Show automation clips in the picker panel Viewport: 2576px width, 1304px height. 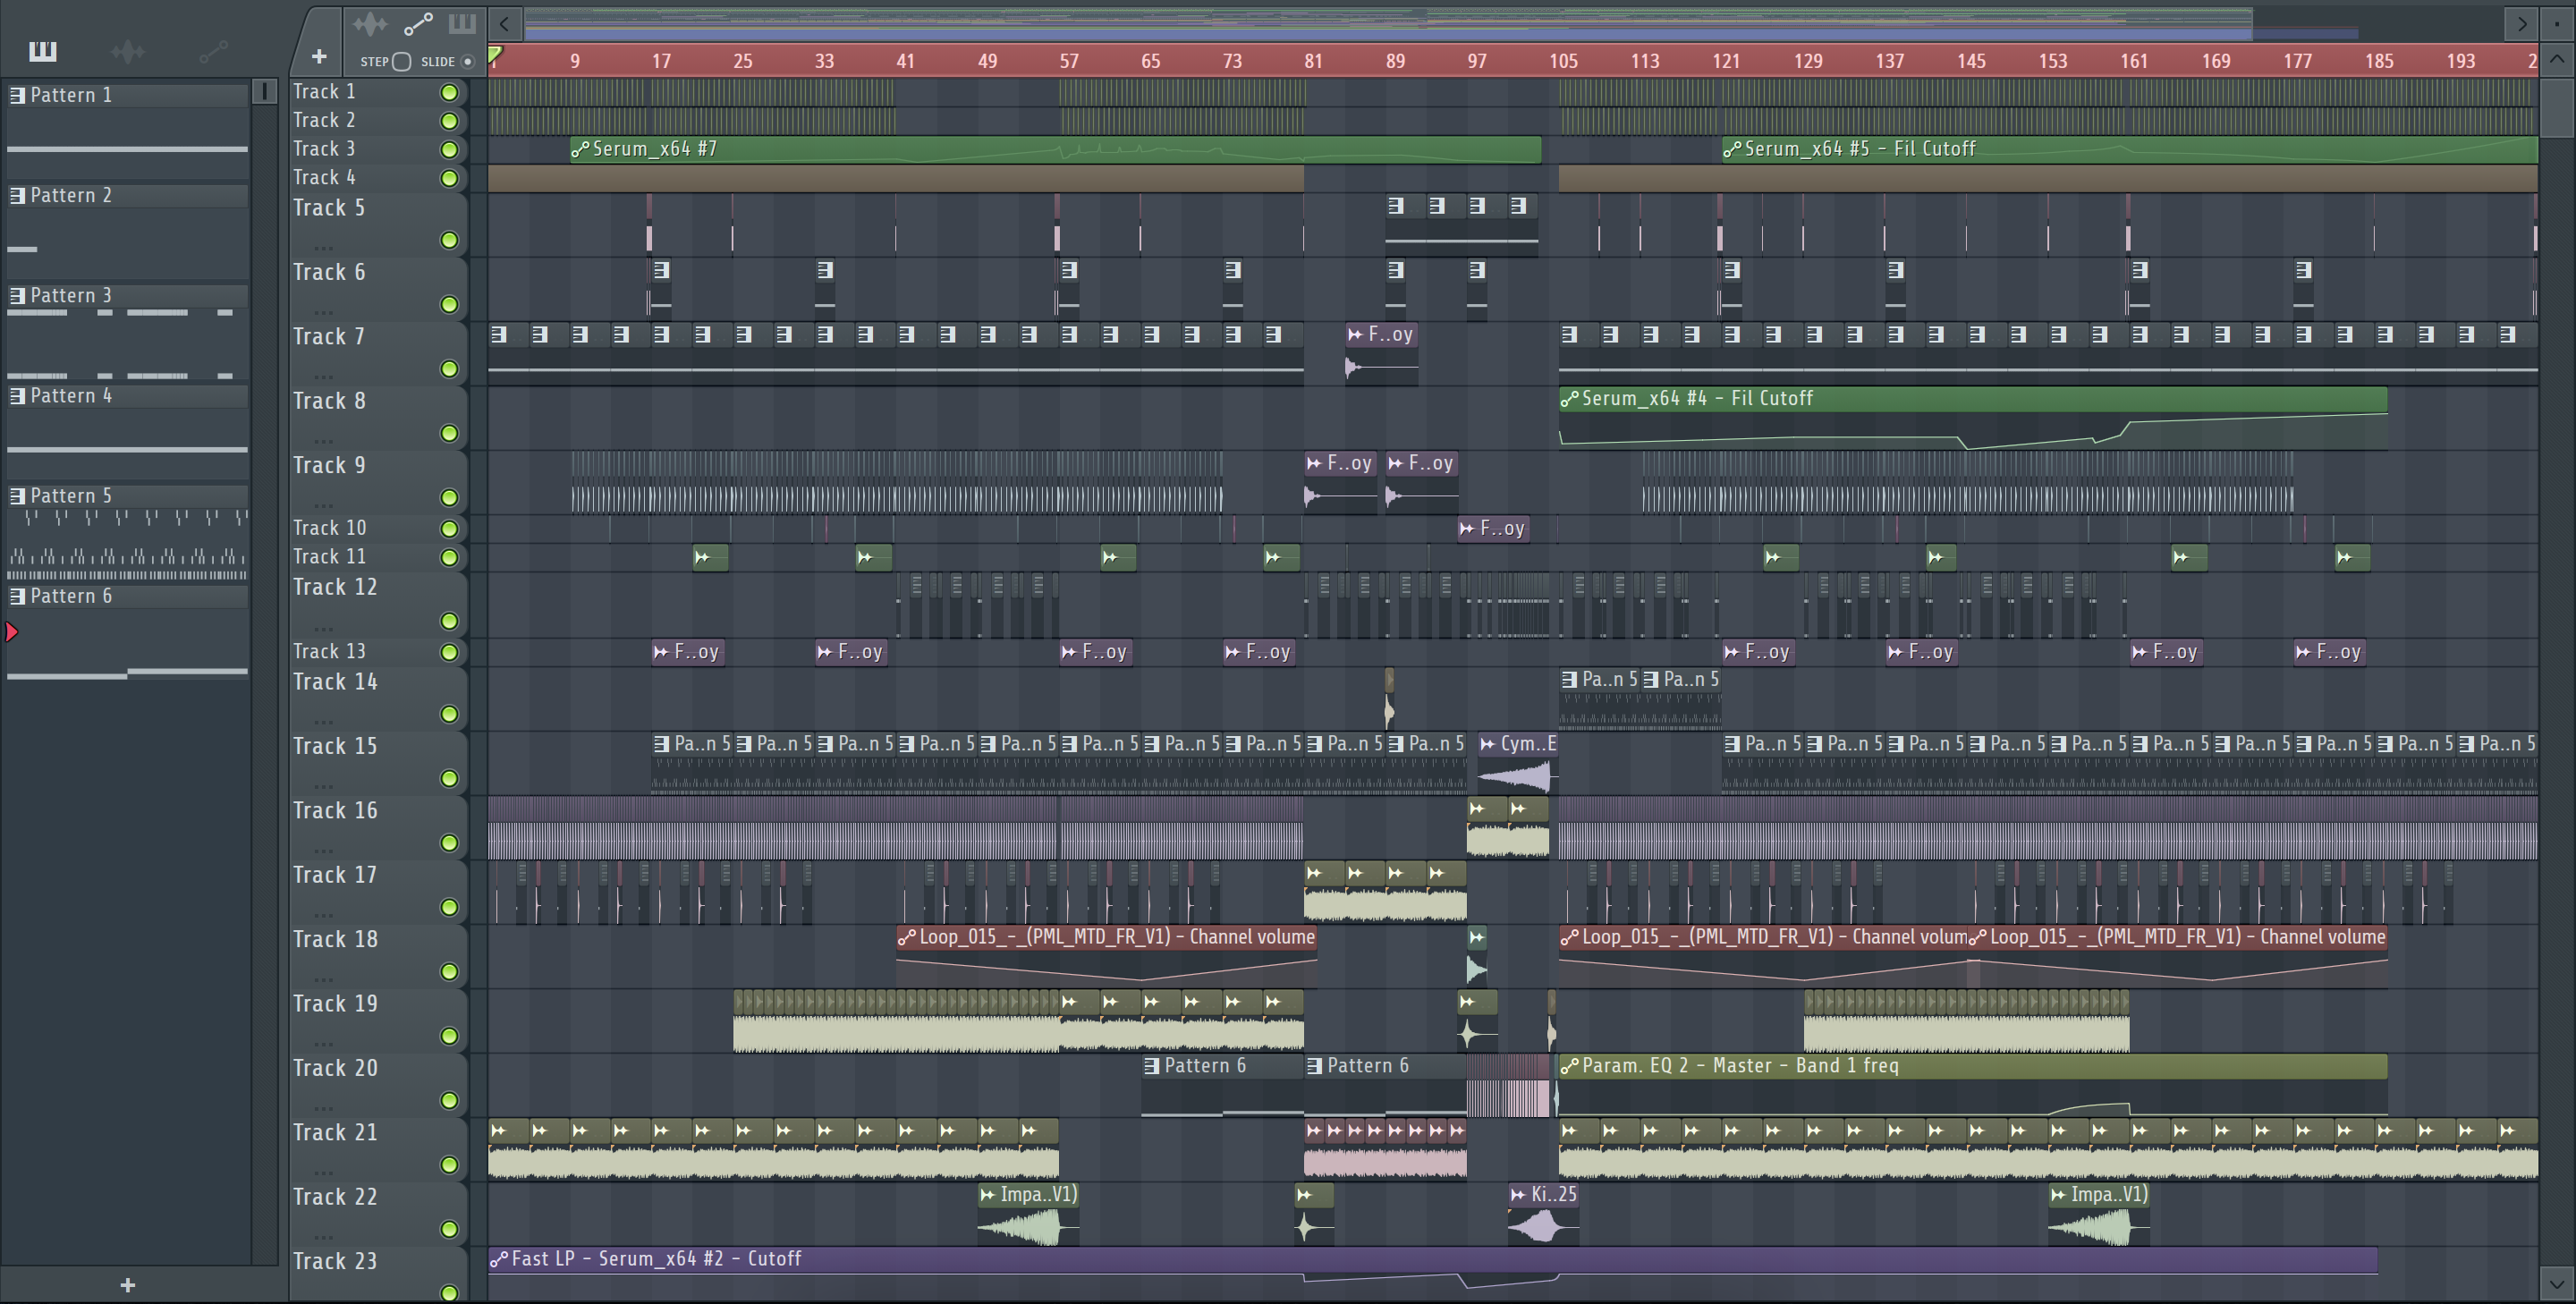click(213, 51)
